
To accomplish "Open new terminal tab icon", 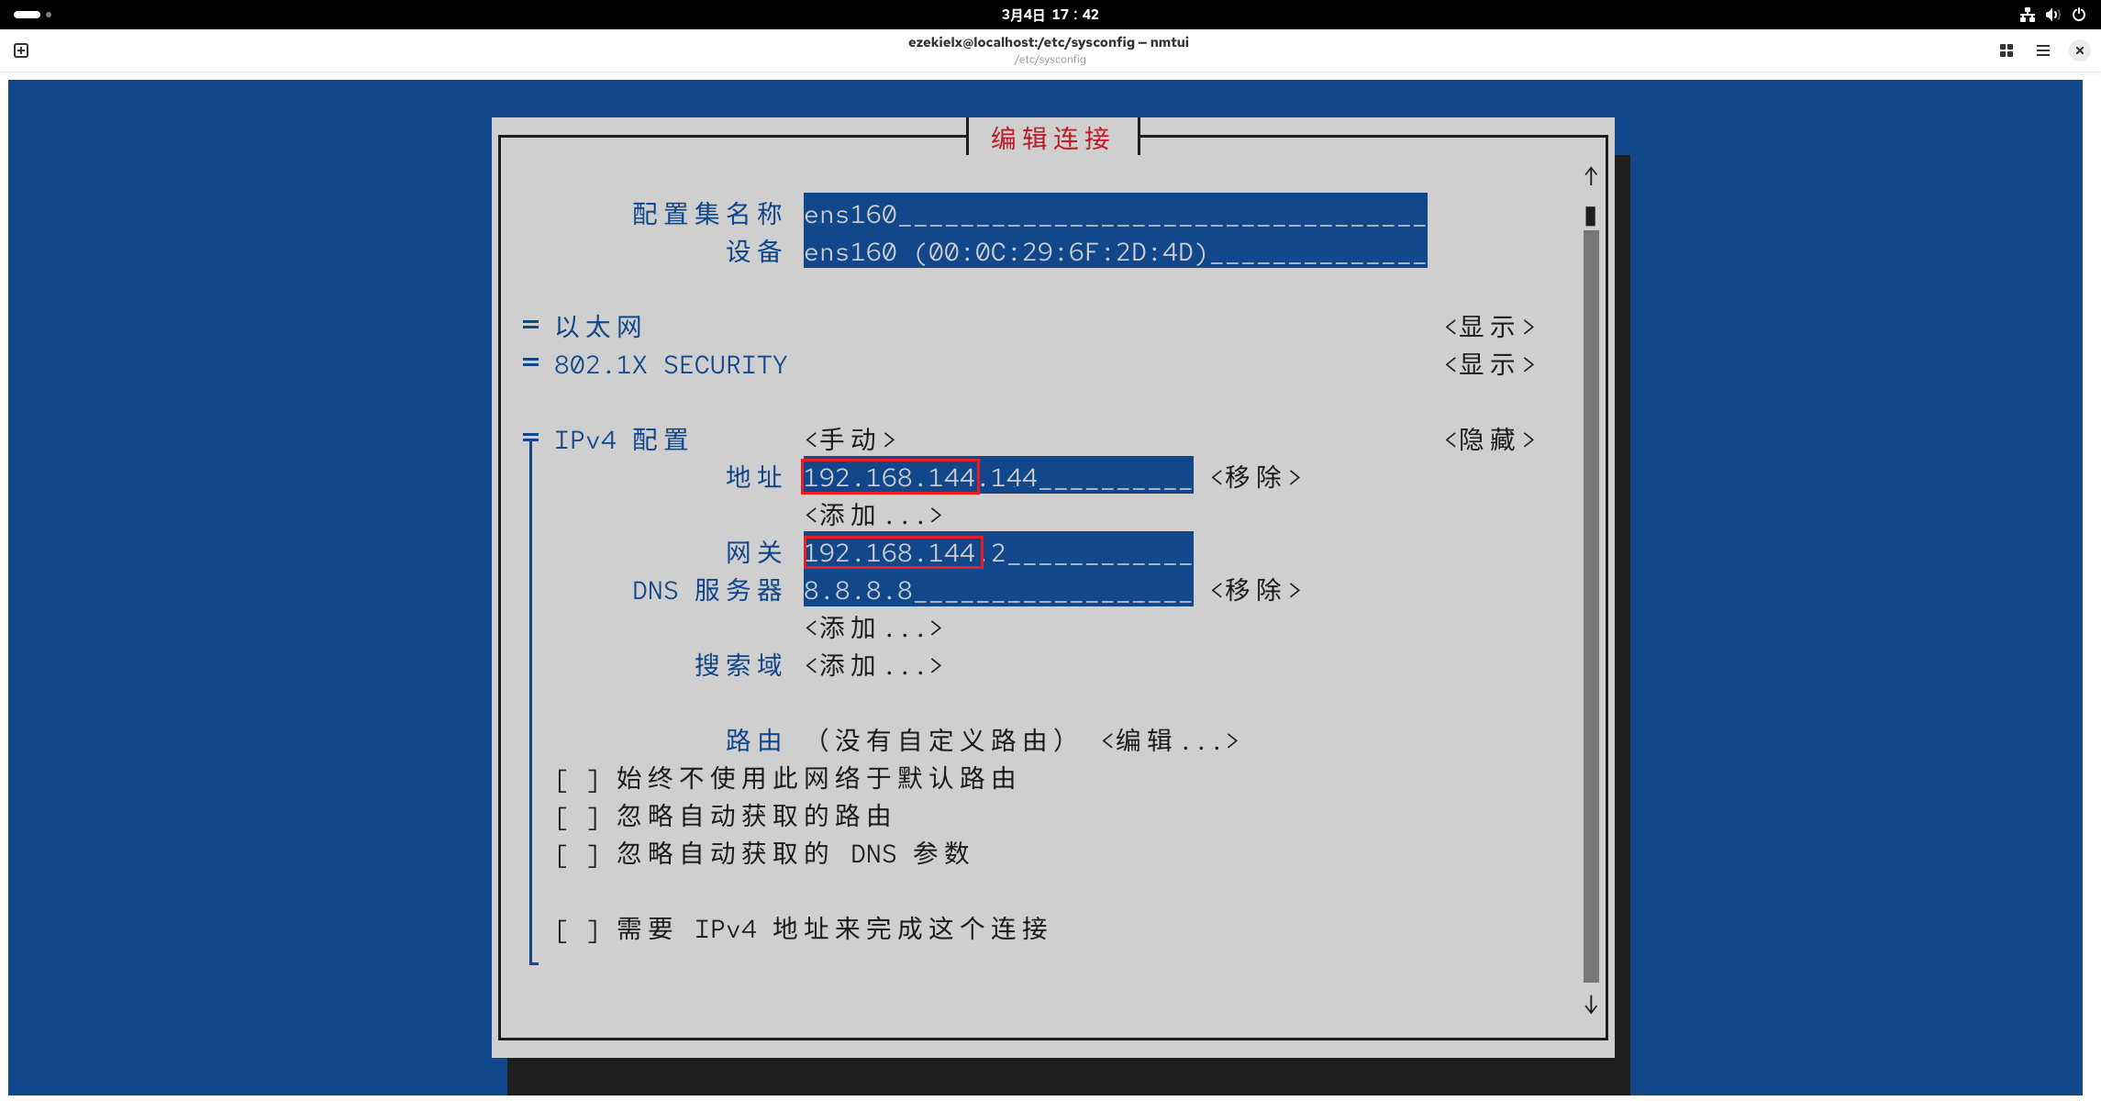I will (21, 50).
